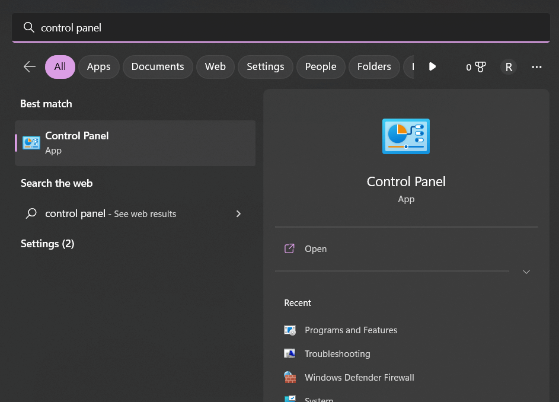
Task: Switch to the Settings filter tab
Action: pos(266,66)
